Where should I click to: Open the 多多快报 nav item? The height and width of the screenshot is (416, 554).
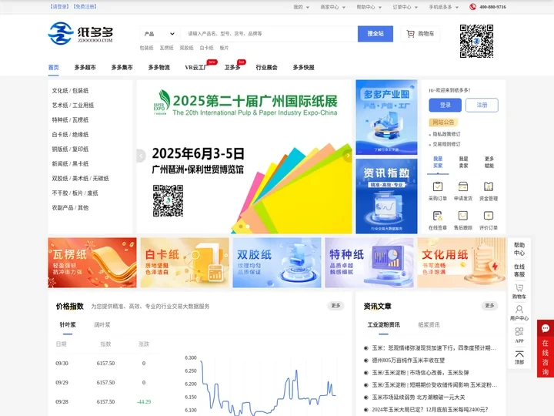(x=303, y=68)
